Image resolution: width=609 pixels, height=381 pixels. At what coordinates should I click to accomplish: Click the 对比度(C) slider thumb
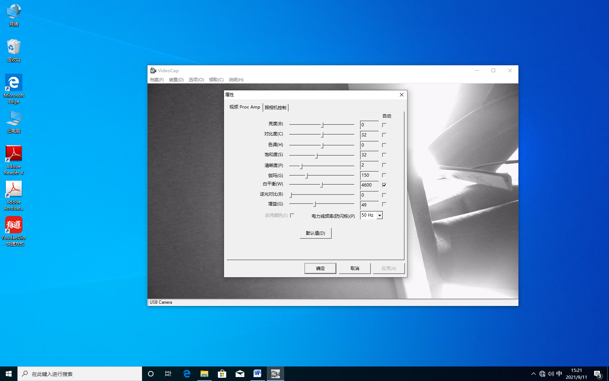pos(322,135)
